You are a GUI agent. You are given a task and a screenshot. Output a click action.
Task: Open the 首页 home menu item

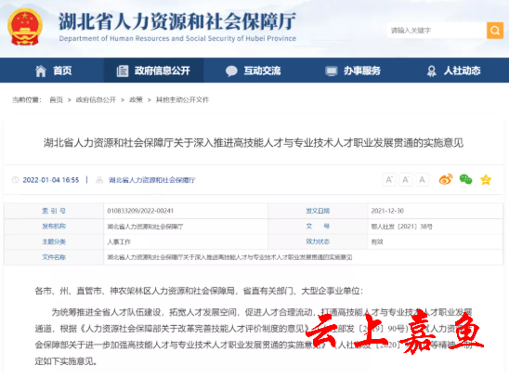click(53, 71)
